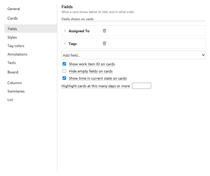Remove the Tags field via trash icon
210x176 pixels.
(x=104, y=44)
